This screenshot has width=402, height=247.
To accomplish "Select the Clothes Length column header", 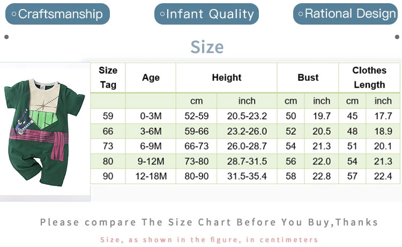I will (369, 78).
